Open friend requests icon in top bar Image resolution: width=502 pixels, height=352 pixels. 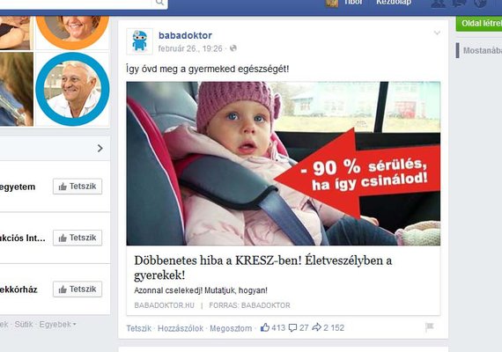tap(438, 4)
